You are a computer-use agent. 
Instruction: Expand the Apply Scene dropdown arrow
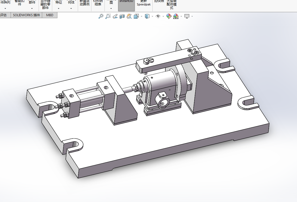click(x=181, y=17)
